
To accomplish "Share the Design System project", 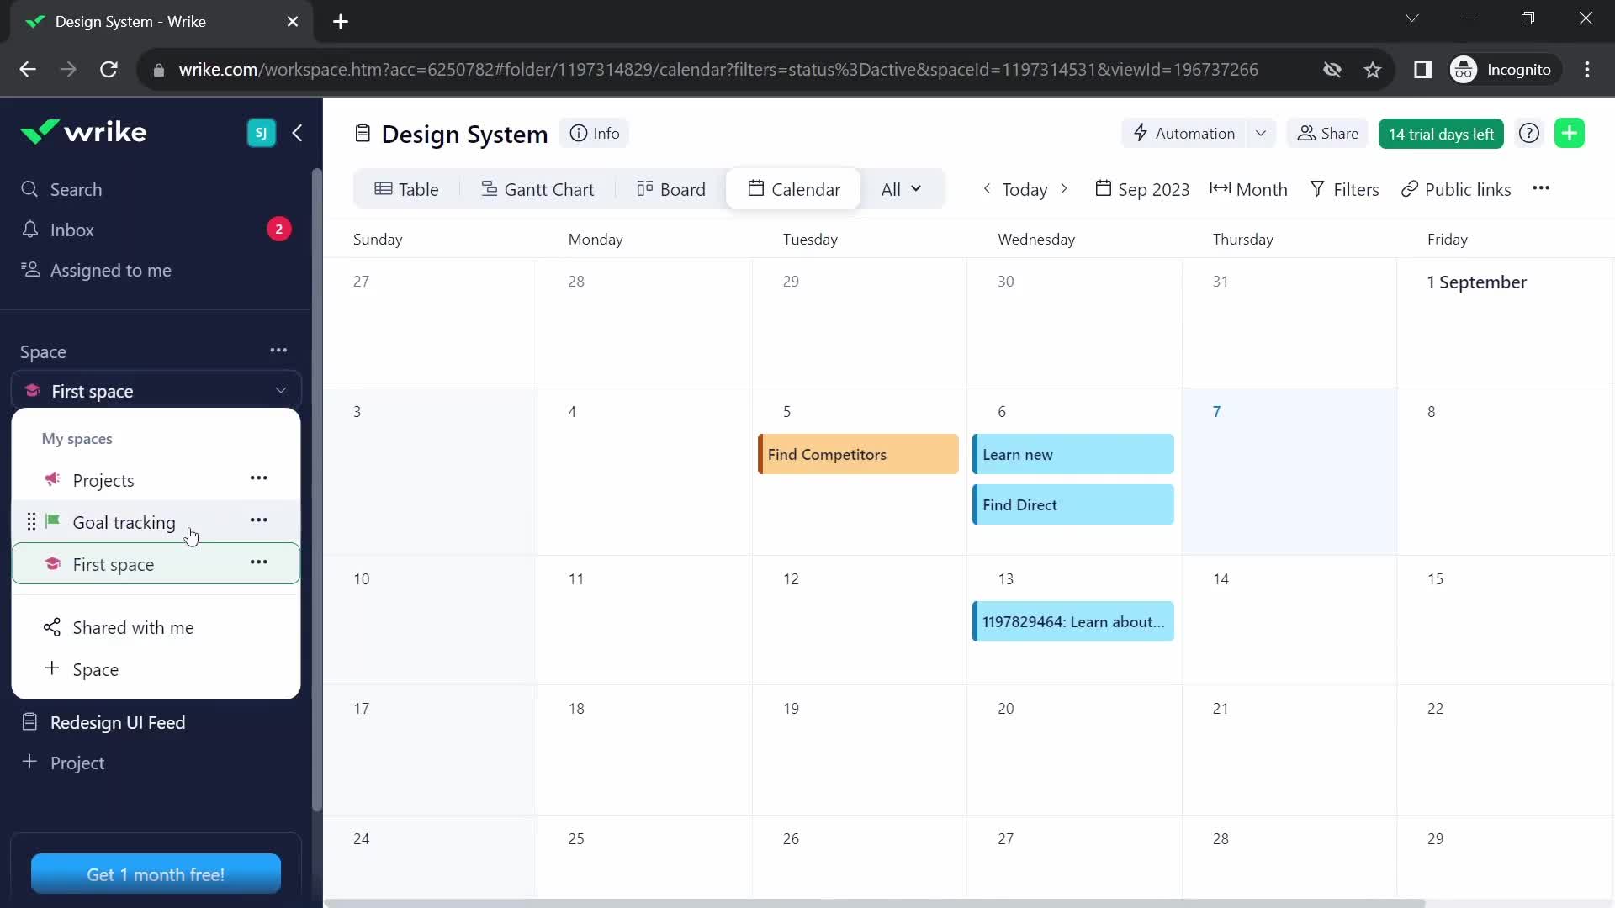I will point(1327,133).
